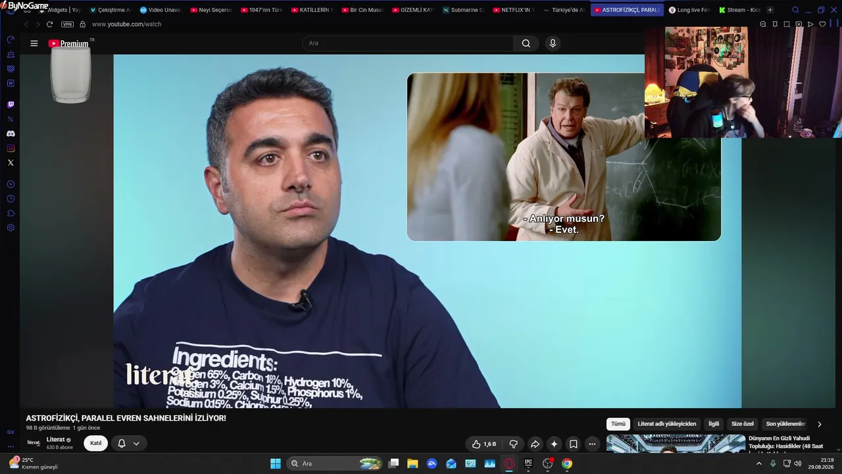Viewport: 842px width, 474px height.
Task: Expand notification bell dropdown for Literat
Action: [136, 444]
